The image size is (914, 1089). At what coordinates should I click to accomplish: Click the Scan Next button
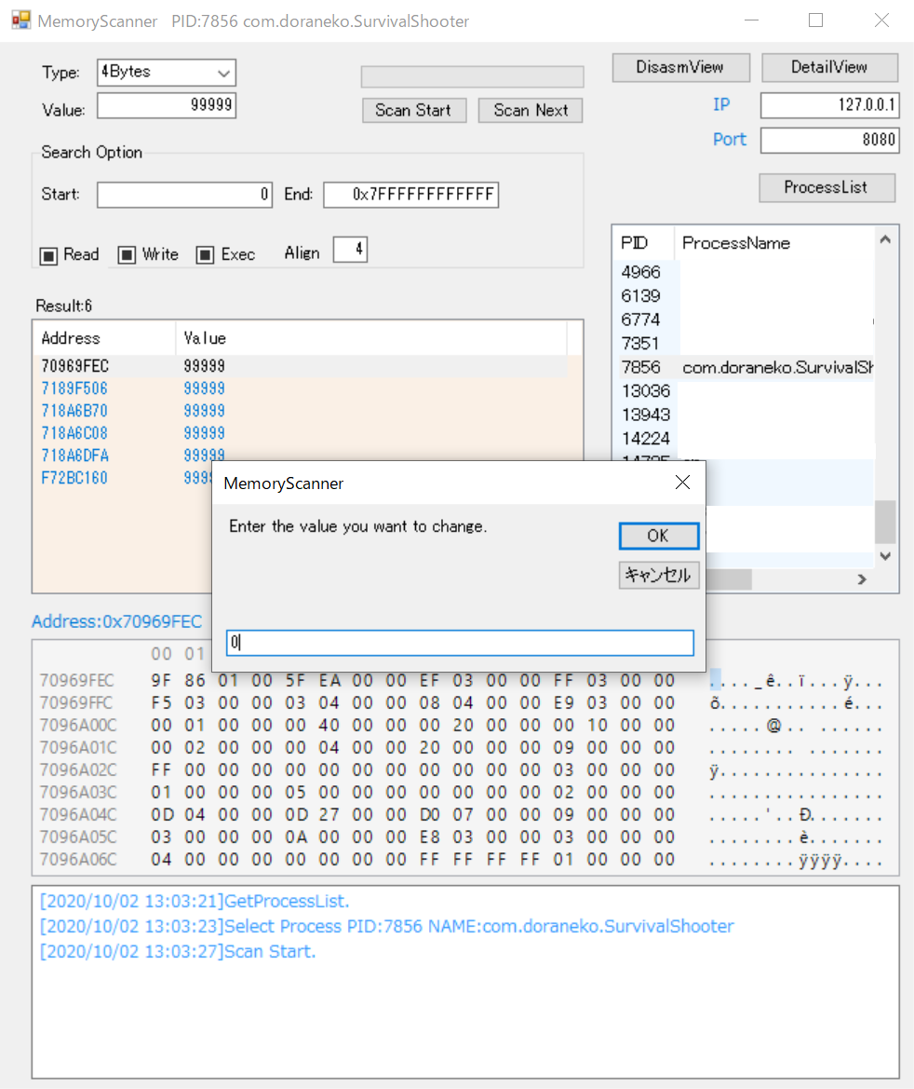[531, 111]
